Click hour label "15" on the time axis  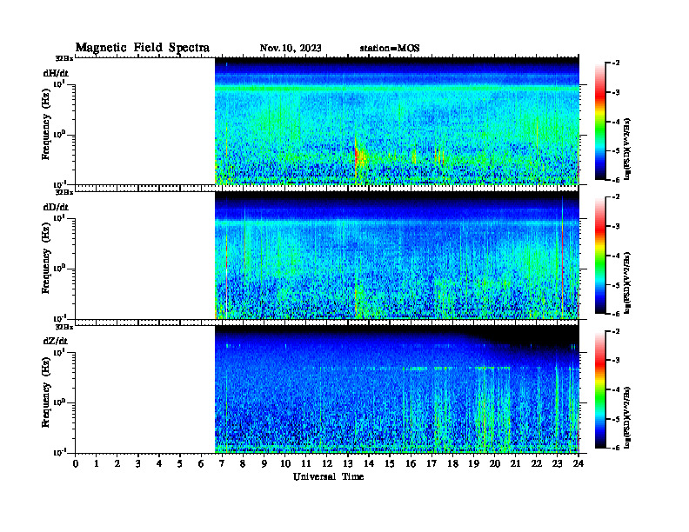390,464
